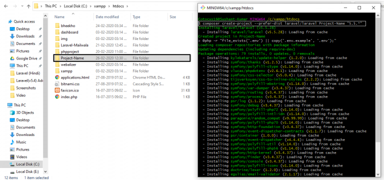Click the Local Disk (E:) drive icon
The image size is (384, 180).
(x=12, y=171)
